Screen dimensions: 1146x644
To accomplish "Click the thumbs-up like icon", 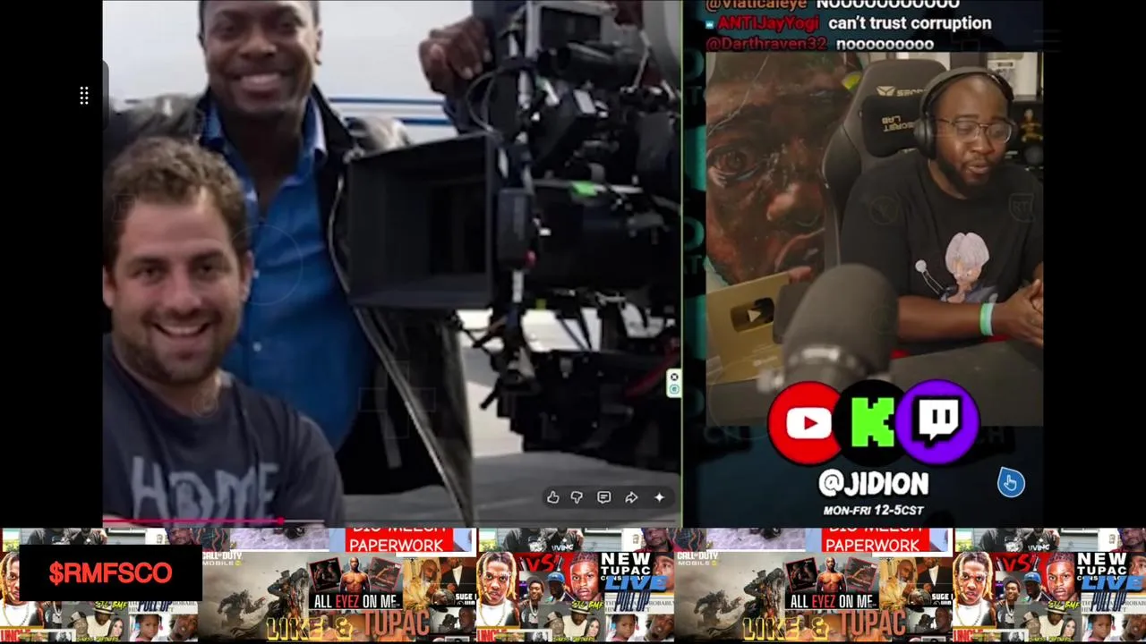I will coord(553,497).
